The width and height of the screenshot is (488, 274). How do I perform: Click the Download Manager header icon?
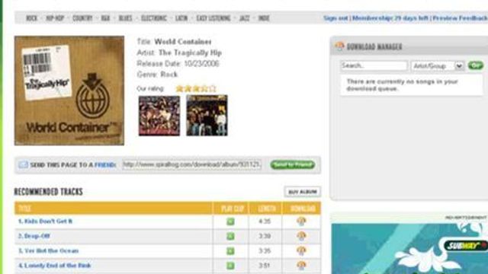tap(339, 46)
